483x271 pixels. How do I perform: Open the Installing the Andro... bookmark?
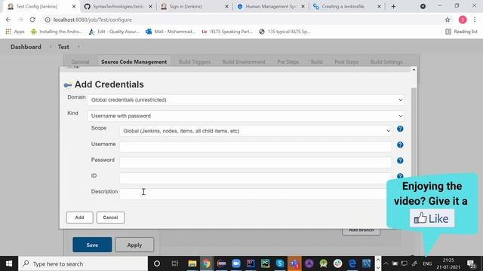pyautogui.click(x=57, y=32)
